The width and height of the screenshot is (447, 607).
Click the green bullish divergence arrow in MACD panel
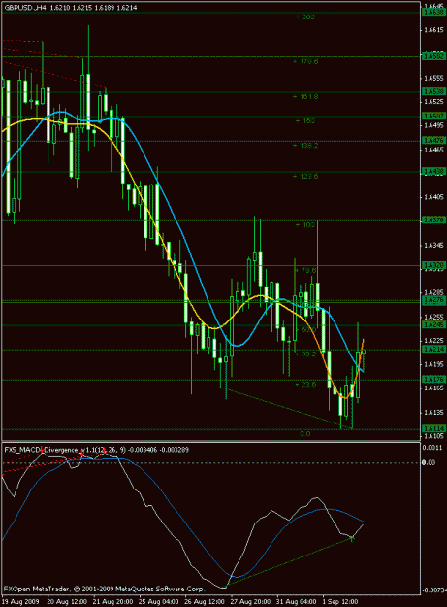pos(352,538)
